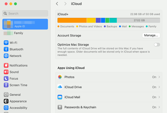Viewport: 167px width, 113px height.
Task: Go back with the left arrow
Action: 57,4
